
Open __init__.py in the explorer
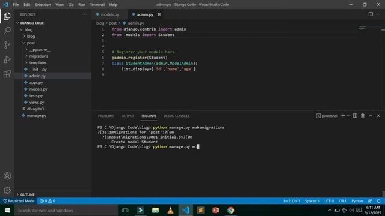[53, 70]
